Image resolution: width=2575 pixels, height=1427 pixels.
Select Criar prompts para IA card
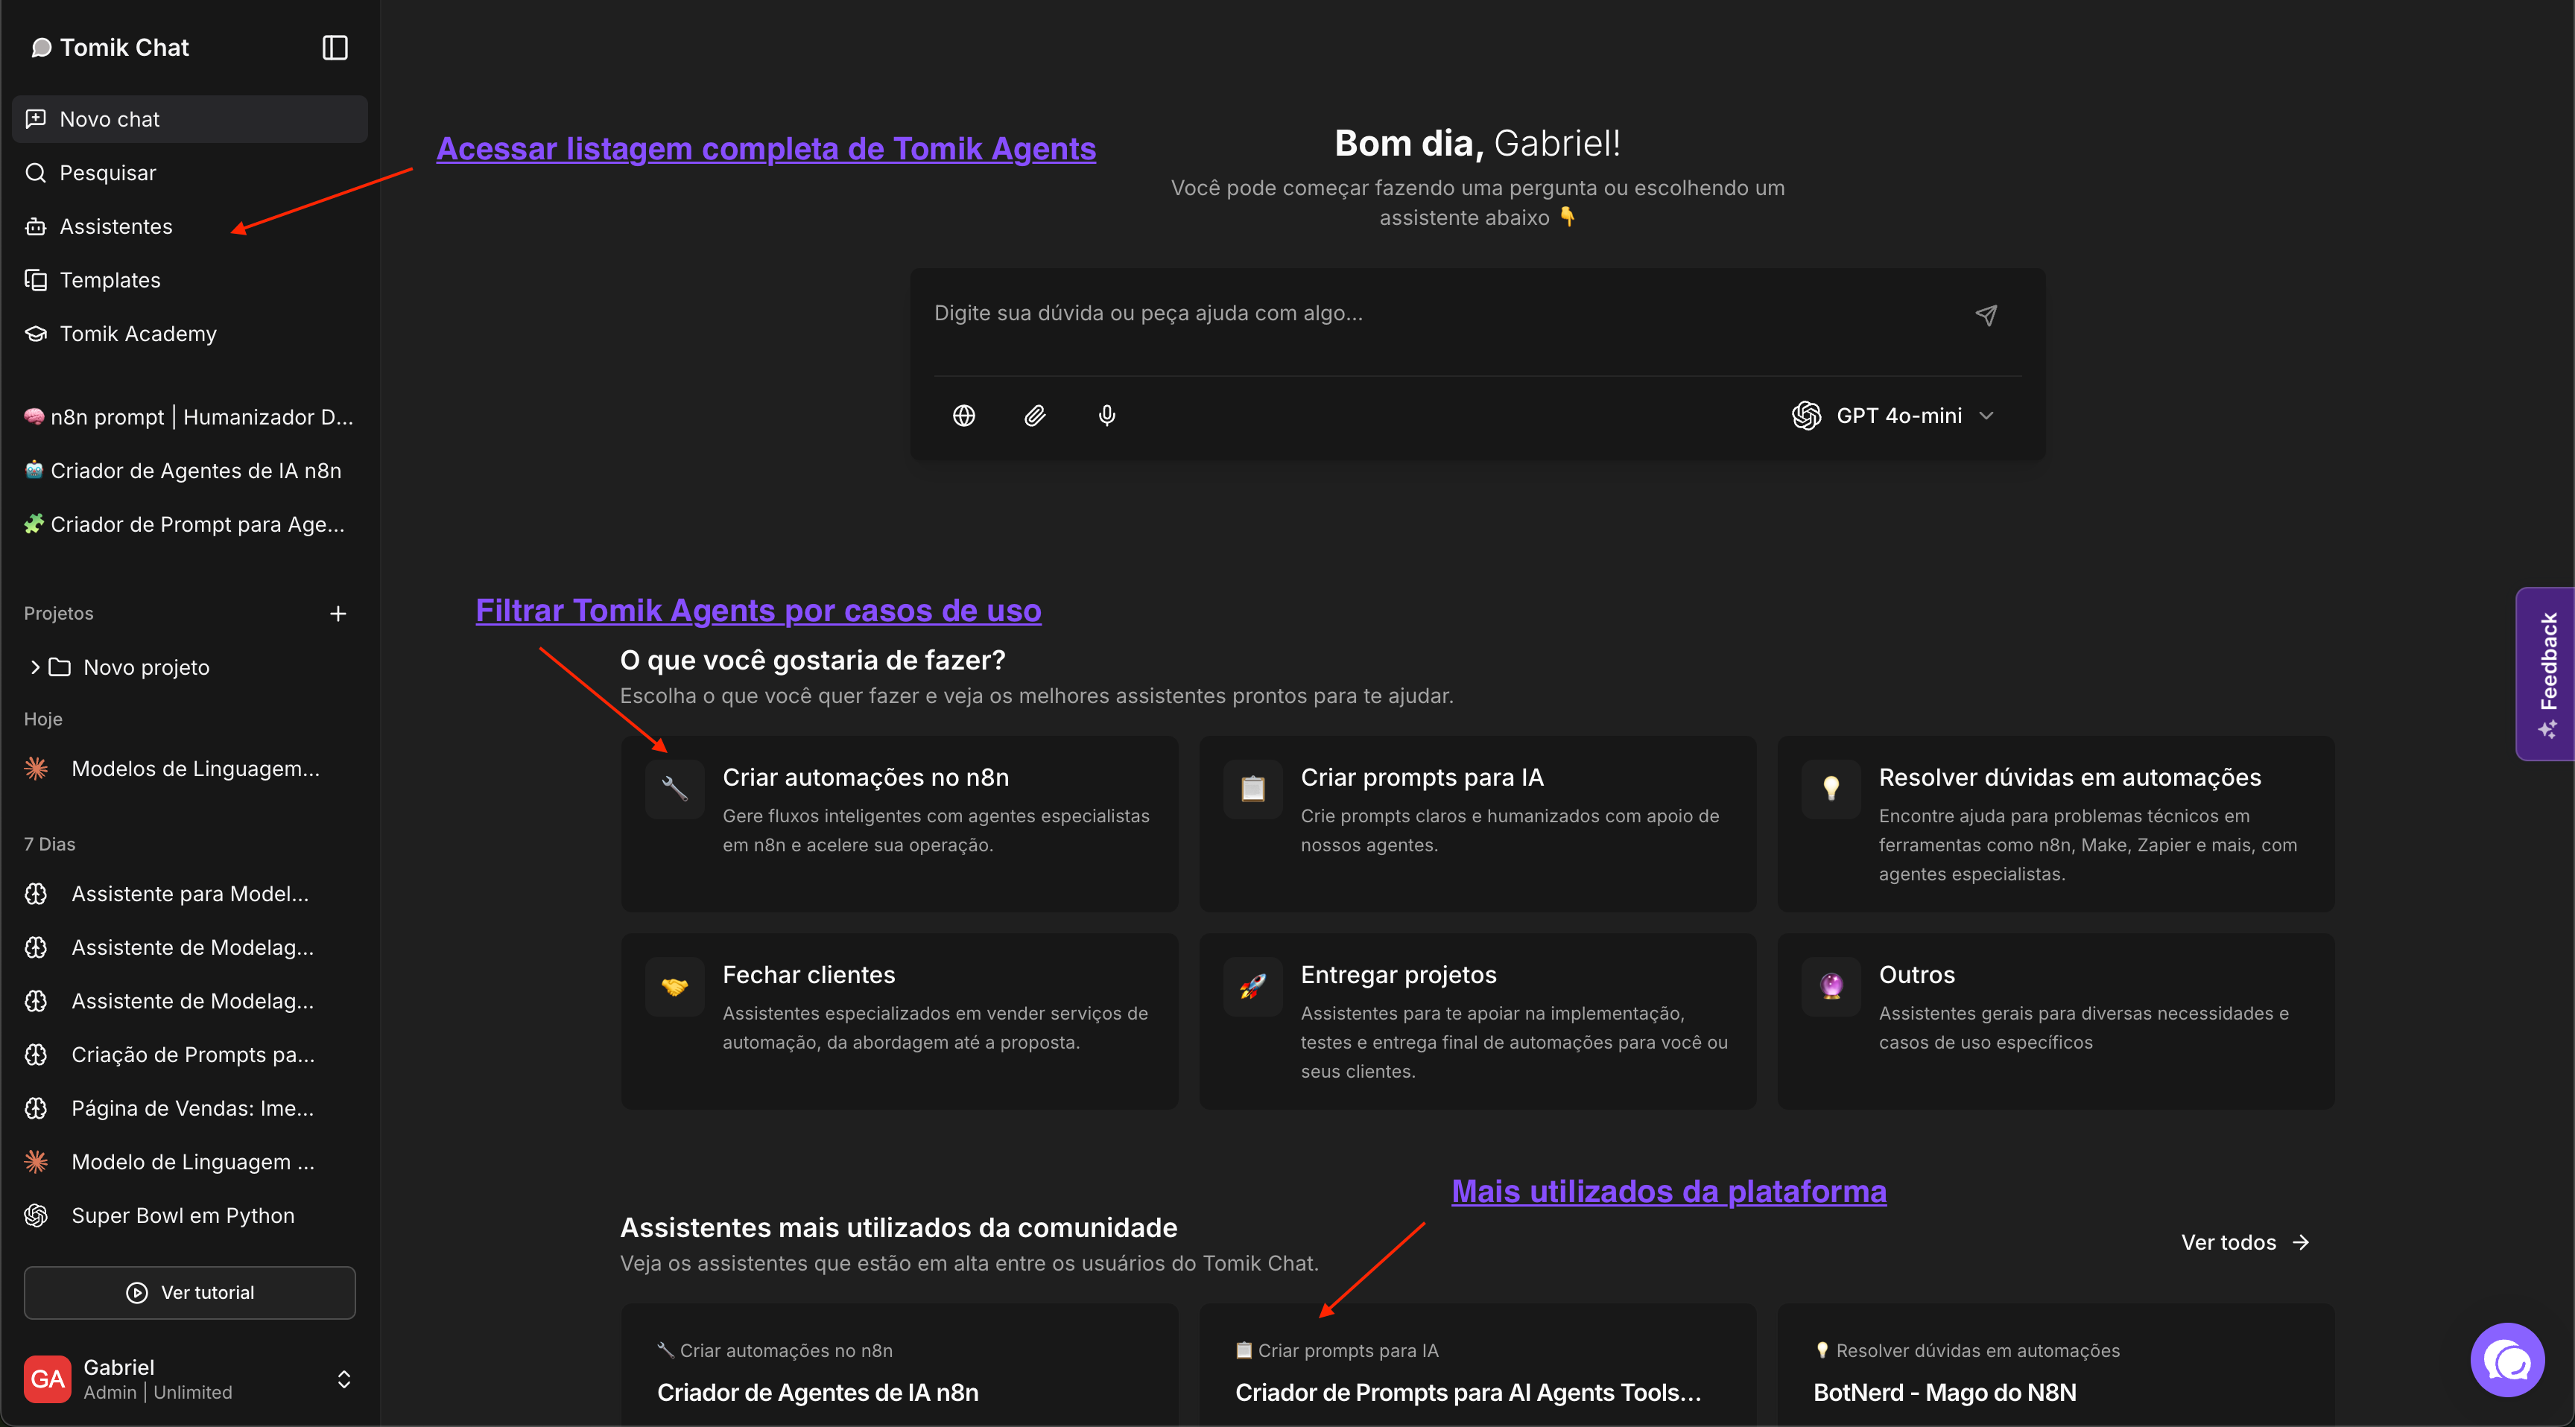1477,824
